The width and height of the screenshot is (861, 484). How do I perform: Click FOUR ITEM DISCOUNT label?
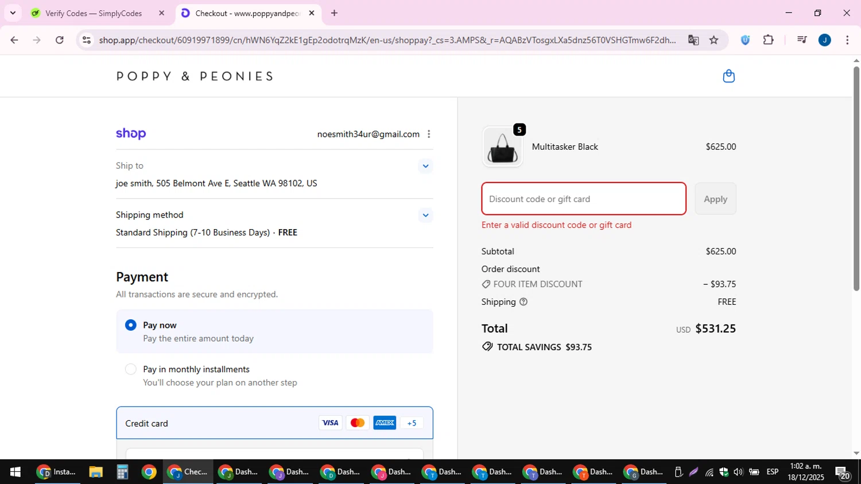tap(538, 284)
